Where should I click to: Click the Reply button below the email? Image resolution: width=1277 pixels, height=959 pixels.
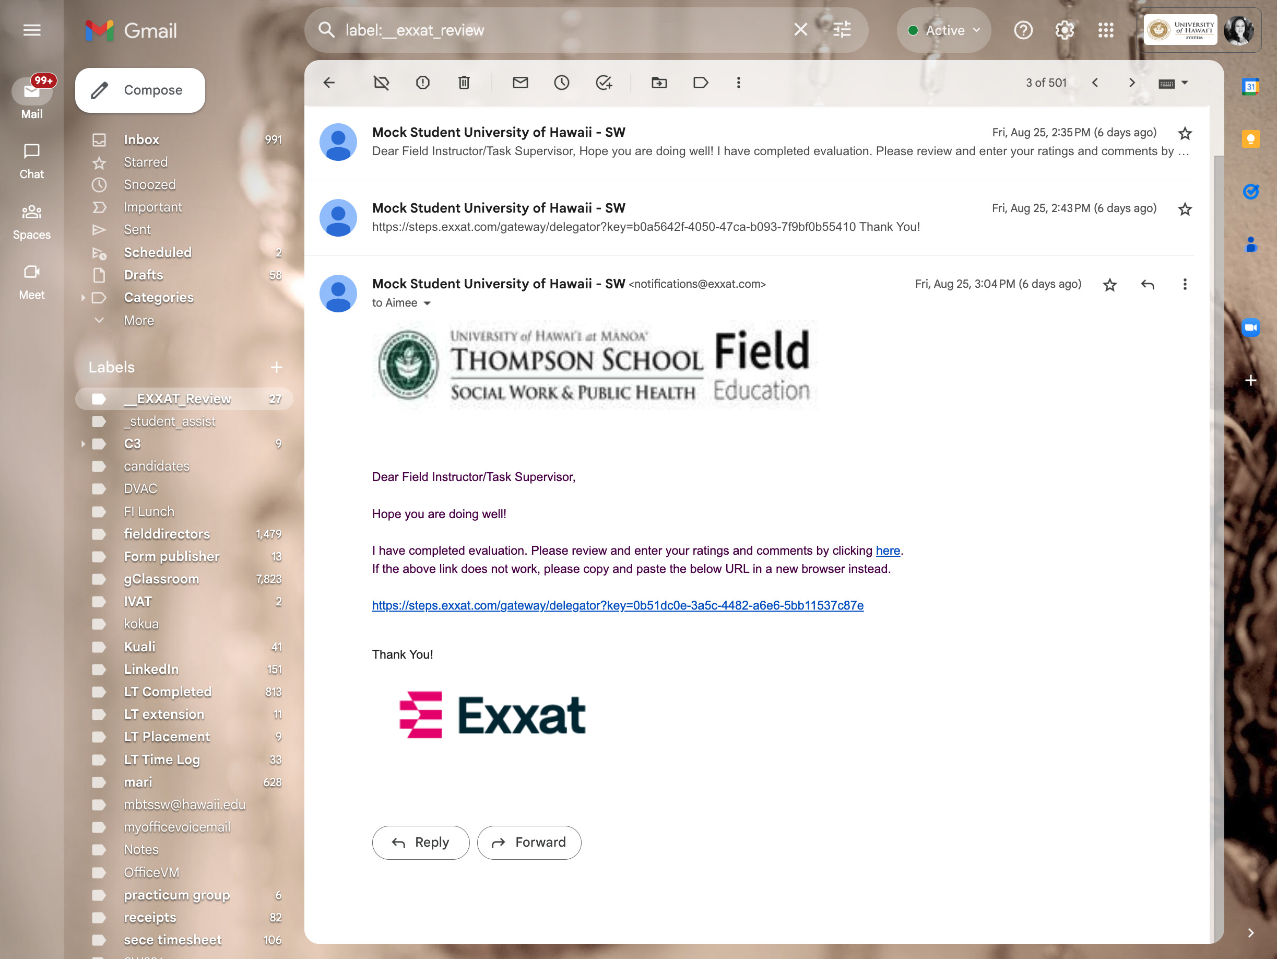(421, 843)
